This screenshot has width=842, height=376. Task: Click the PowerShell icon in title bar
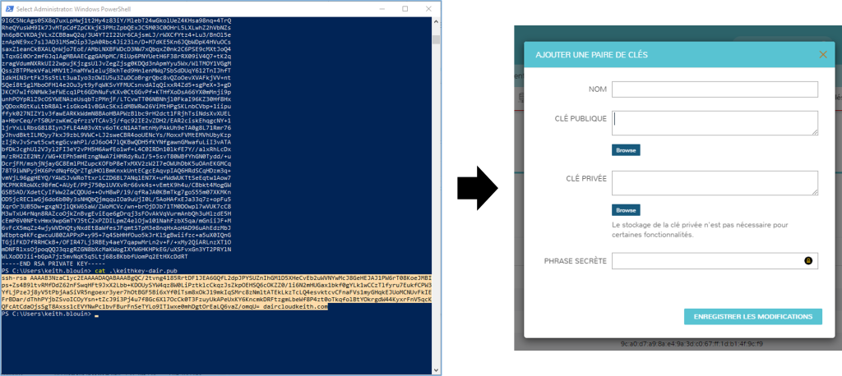coord(7,7)
